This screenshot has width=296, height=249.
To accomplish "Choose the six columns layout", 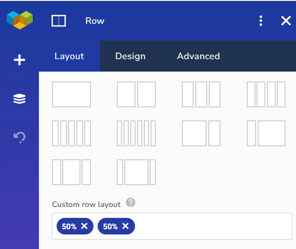I will 136,133.
